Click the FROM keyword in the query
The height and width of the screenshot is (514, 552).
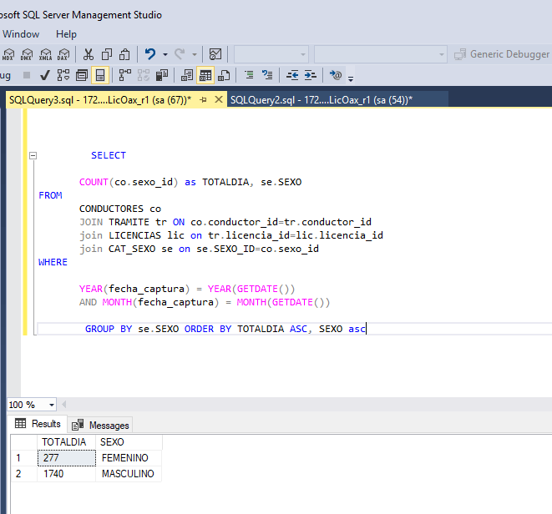(x=50, y=195)
